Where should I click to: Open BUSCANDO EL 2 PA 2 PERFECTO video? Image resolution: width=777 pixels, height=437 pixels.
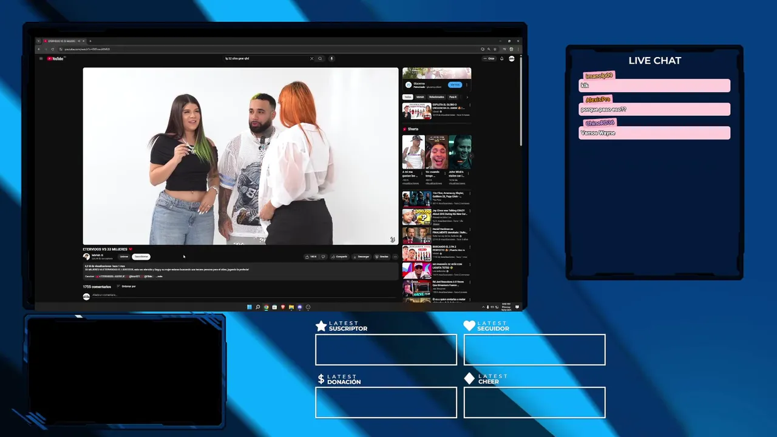pos(416,252)
